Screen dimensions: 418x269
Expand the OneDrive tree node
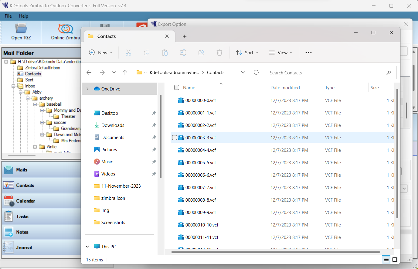click(87, 89)
